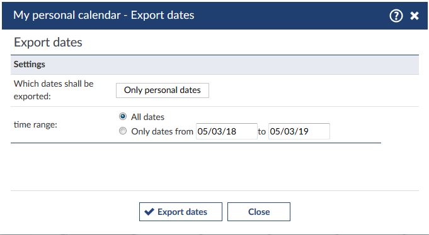Click the blank area below time range
429x235 pixels.
pos(215,167)
